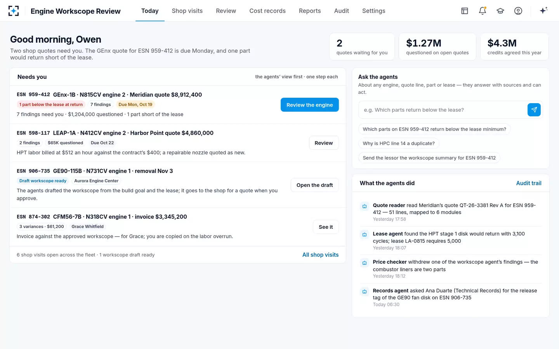Screen dimensions: 559x349
Task: Open the notifications bell
Action: (483, 11)
